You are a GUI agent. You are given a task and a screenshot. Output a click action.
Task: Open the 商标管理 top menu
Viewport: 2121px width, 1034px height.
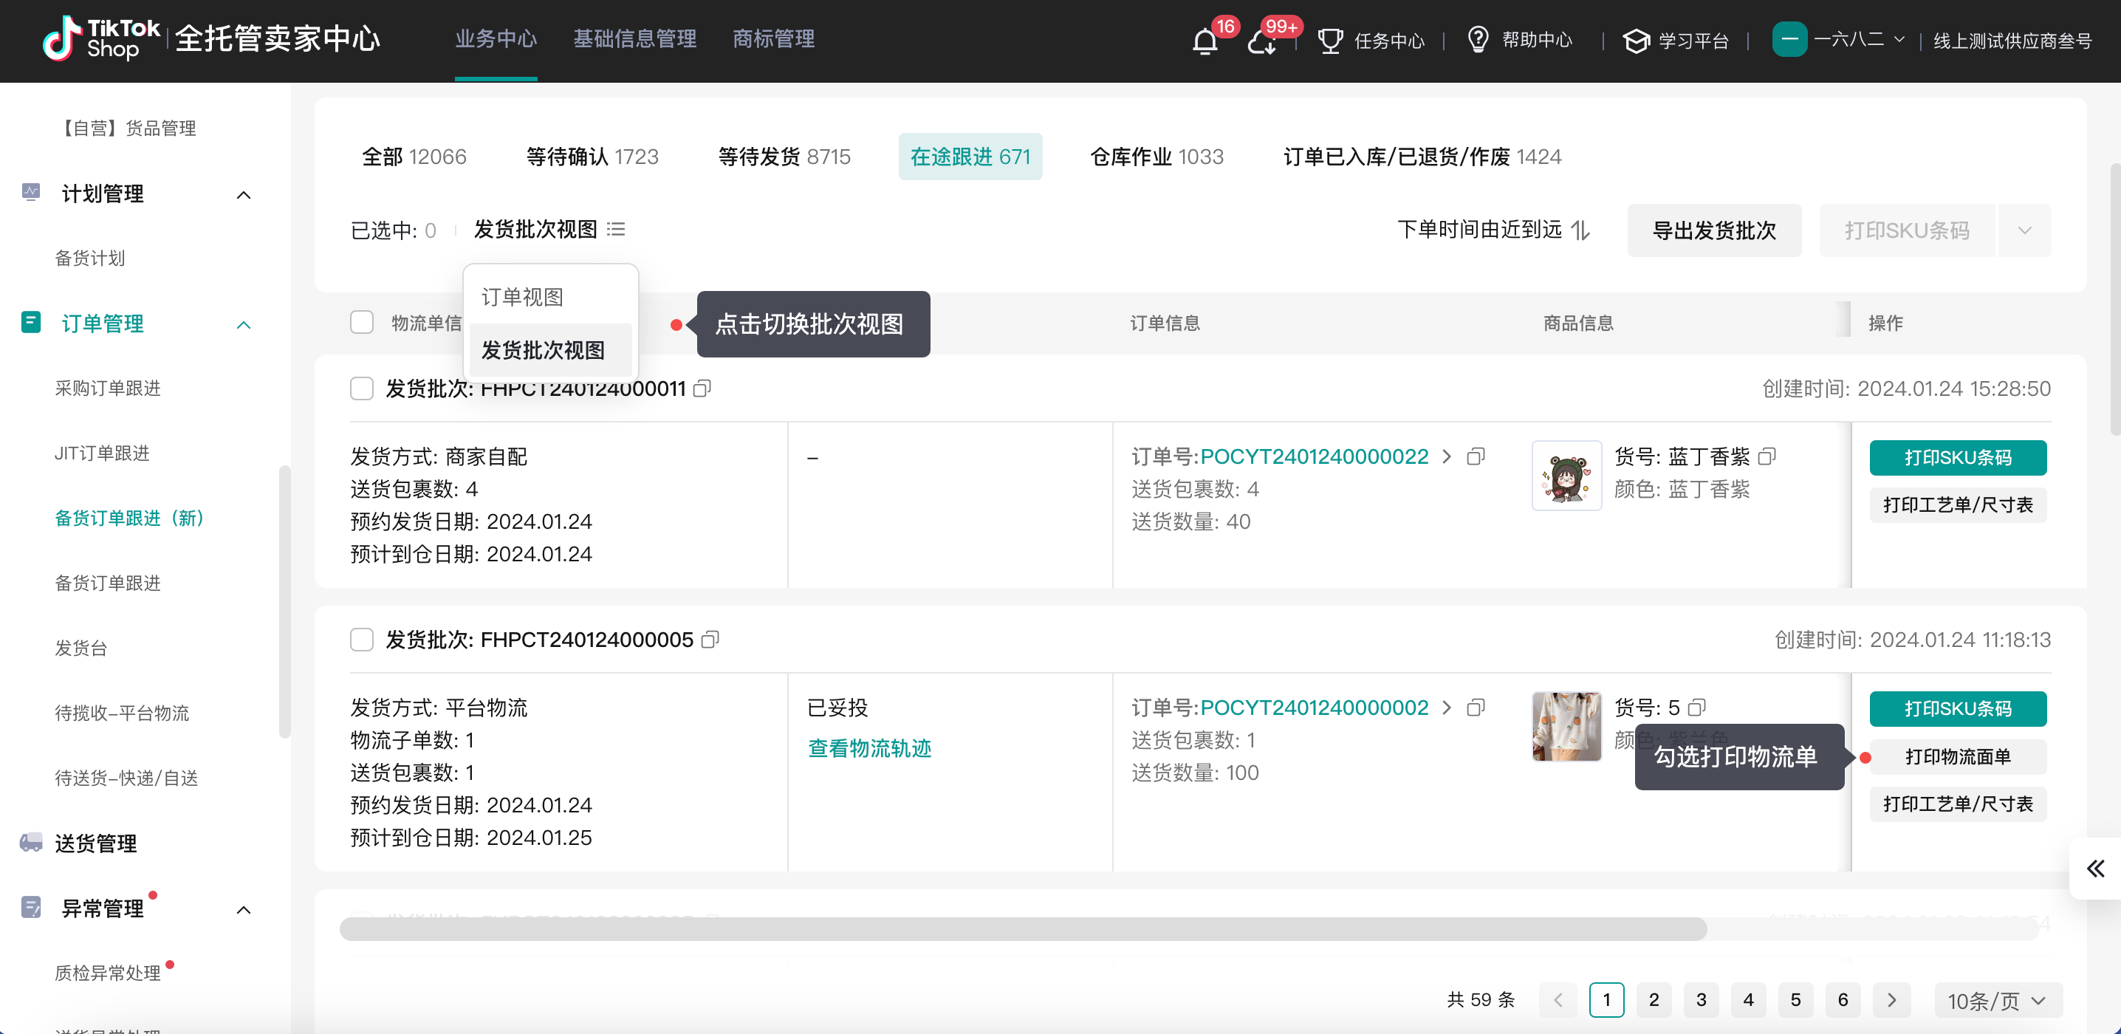pos(773,38)
